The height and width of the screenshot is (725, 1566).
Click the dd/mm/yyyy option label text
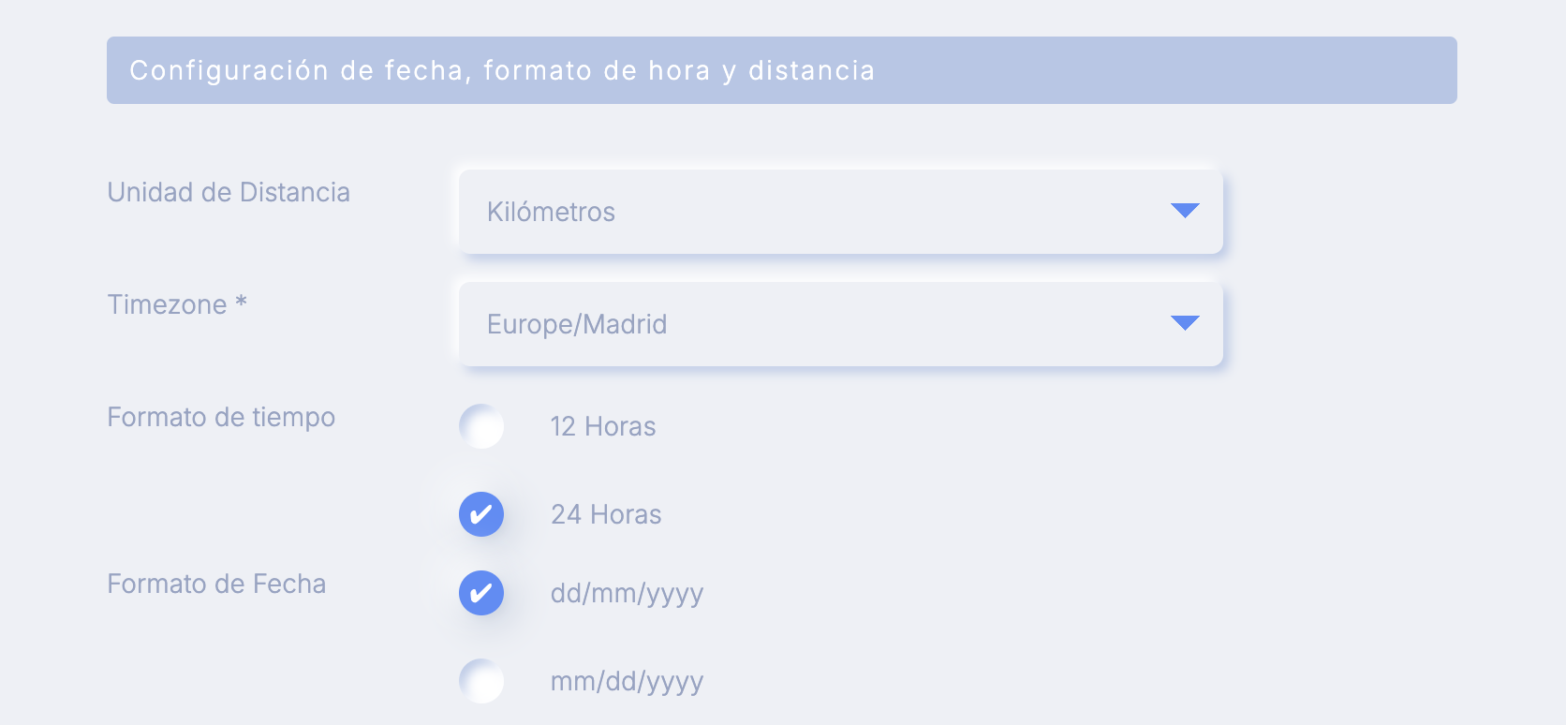[x=627, y=594]
